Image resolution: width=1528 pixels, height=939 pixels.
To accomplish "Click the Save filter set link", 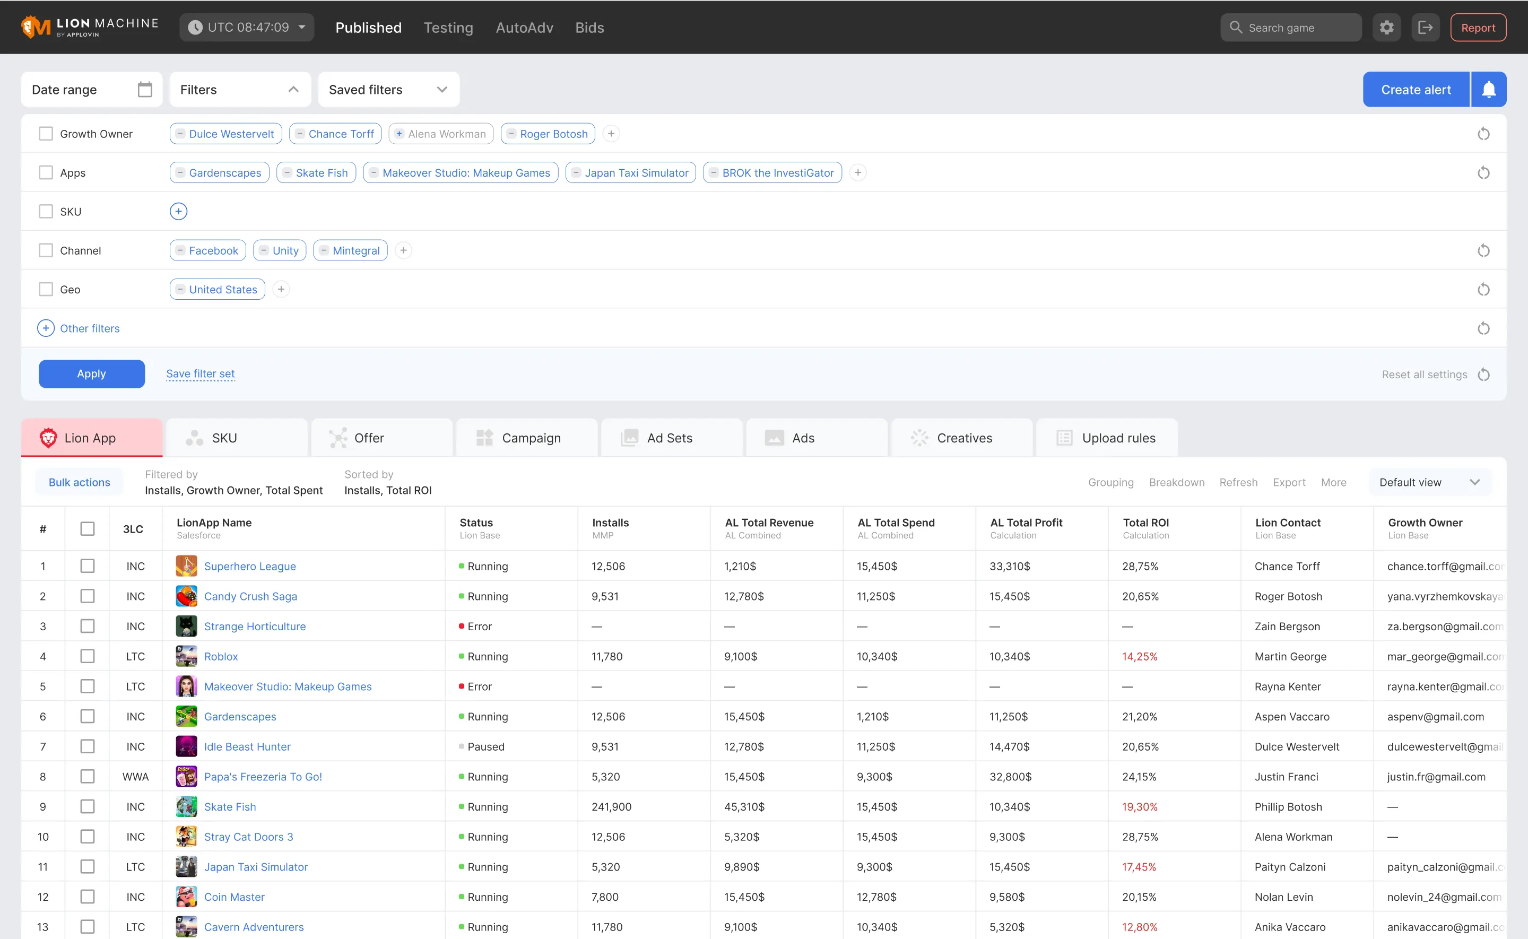I will [x=201, y=373].
